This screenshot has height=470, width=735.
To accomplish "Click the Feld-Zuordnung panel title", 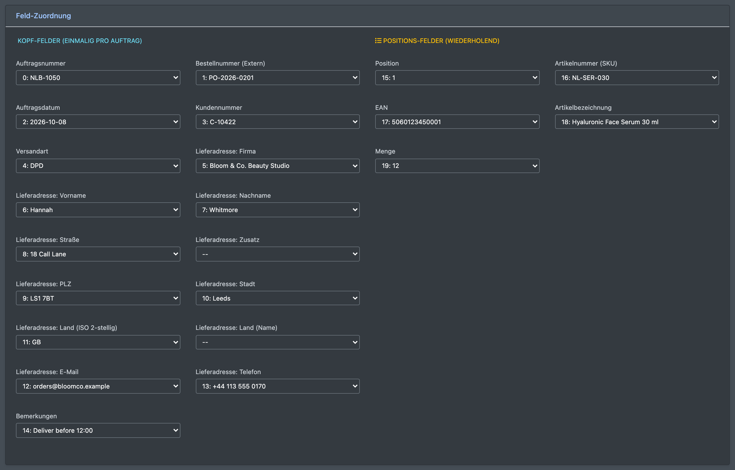I will pos(43,16).
